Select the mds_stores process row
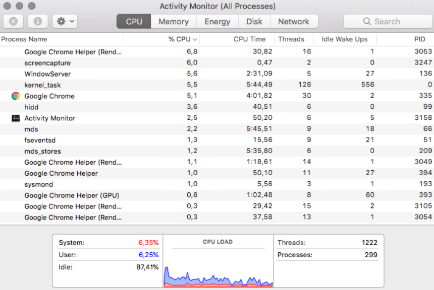Screen dimensions: 434x290 [217, 151]
